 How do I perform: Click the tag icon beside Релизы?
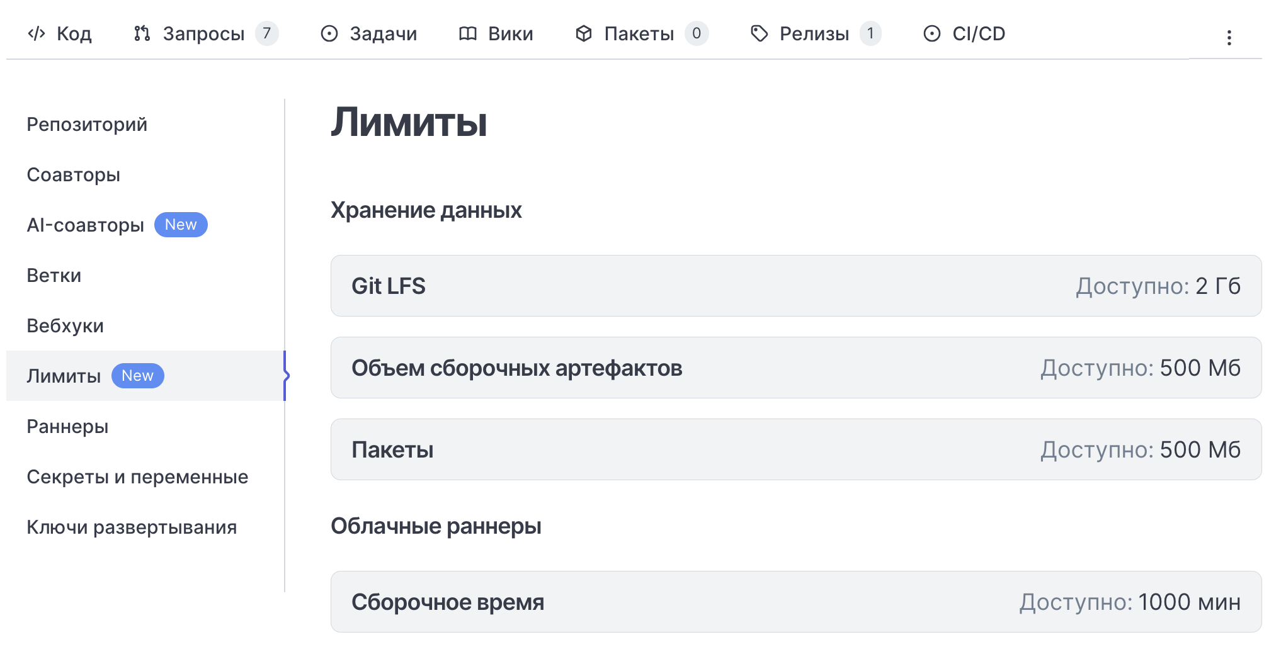tap(760, 33)
